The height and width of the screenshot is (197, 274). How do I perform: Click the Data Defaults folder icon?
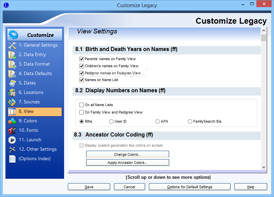click(12, 74)
